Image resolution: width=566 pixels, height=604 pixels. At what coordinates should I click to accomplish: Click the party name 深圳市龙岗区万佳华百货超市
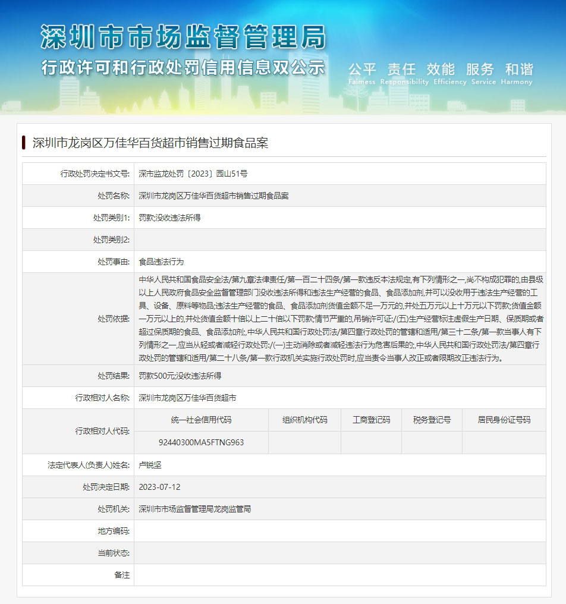[x=187, y=398]
